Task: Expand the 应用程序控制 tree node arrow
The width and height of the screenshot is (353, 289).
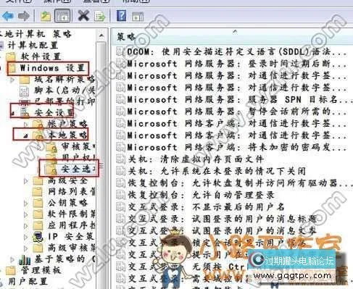Action: click(x=26, y=226)
